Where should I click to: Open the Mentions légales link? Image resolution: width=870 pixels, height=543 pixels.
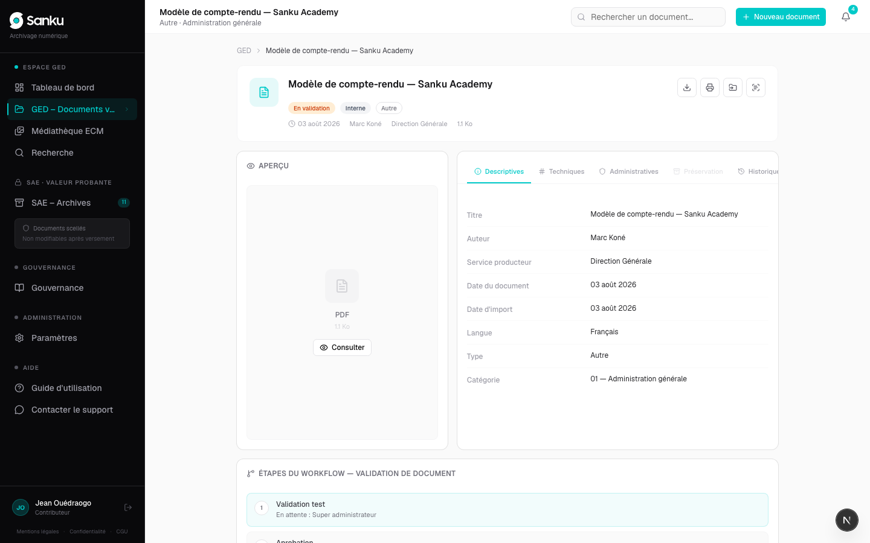click(38, 532)
